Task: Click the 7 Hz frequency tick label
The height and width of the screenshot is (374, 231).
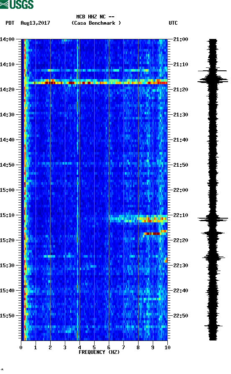Action: point(123,347)
